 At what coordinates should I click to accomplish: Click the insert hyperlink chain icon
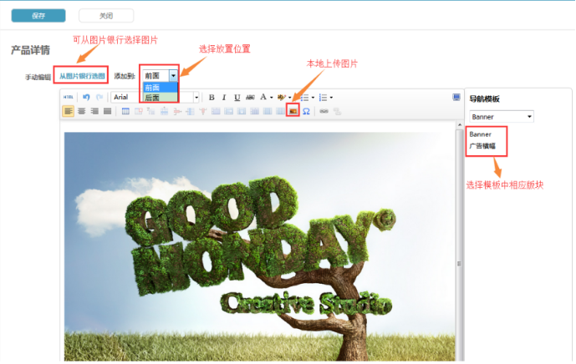tap(324, 111)
